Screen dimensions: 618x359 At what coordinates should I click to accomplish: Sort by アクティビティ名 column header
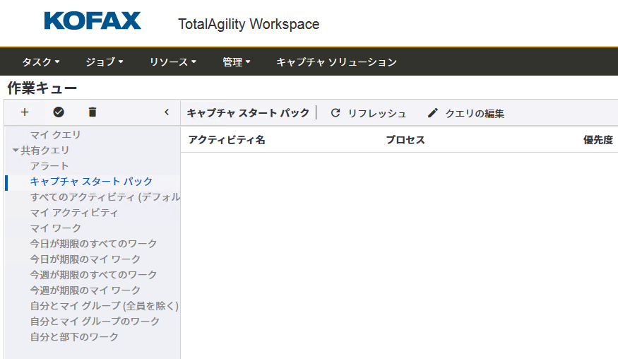point(227,140)
